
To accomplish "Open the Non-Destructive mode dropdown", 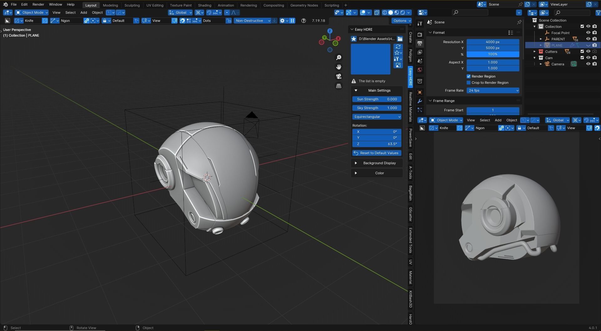I will [253, 21].
